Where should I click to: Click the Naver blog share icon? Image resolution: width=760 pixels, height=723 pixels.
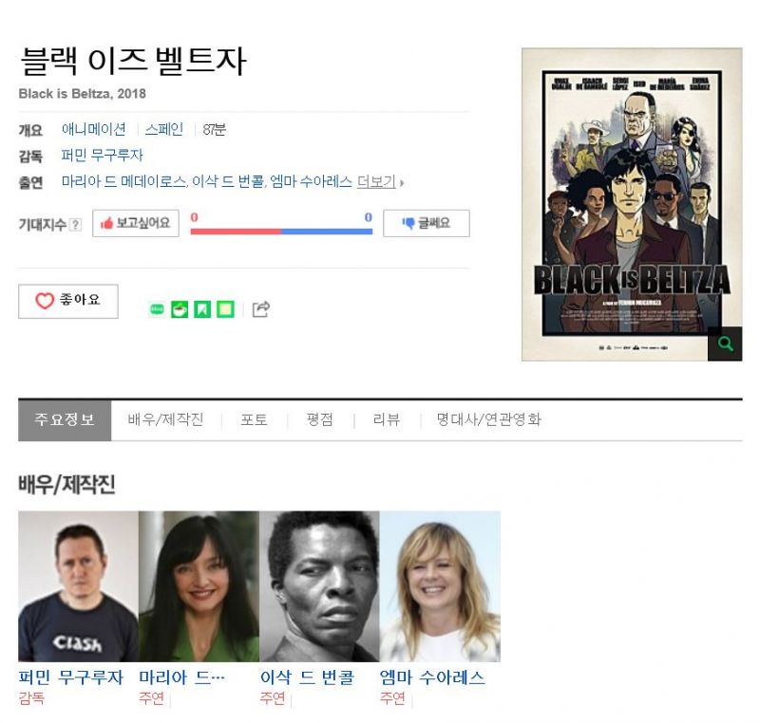click(157, 309)
